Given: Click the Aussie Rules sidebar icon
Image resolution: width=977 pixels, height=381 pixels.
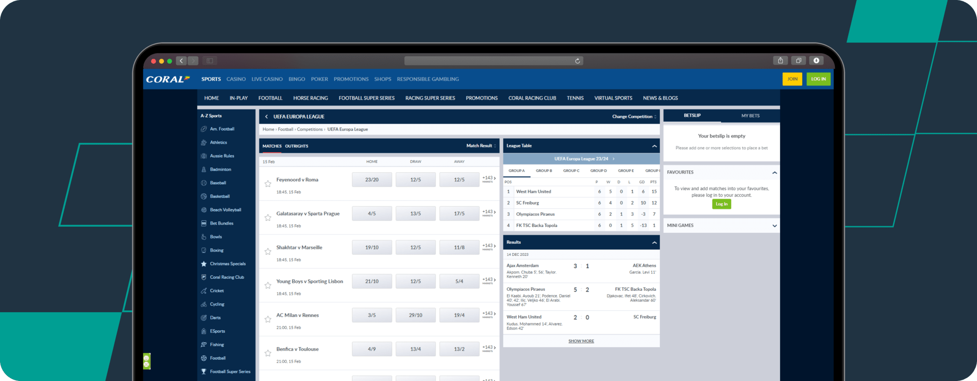Looking at the screenshot, I should (x=204, y=156).
